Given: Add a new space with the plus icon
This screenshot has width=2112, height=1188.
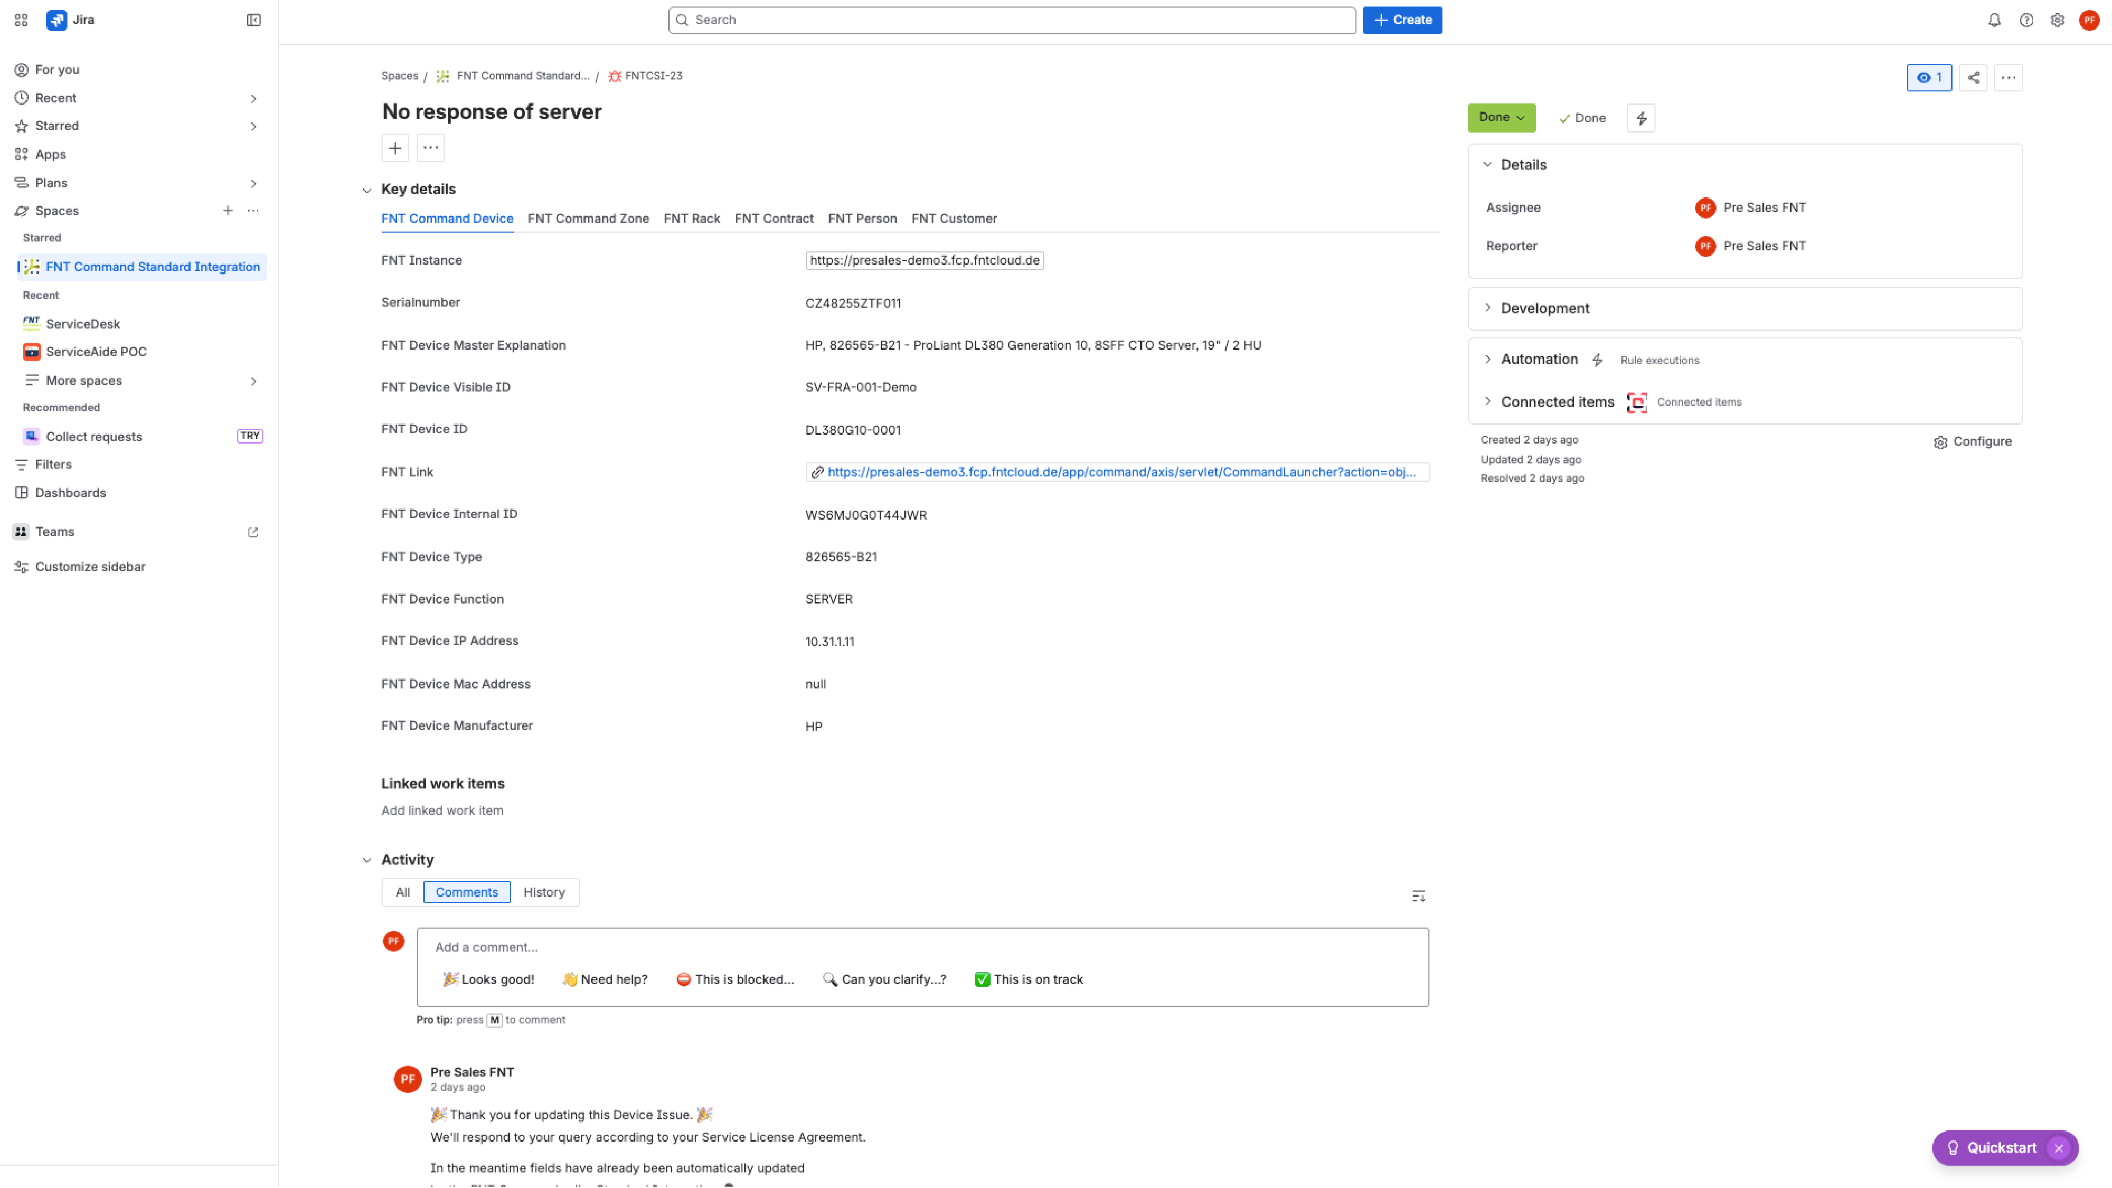Looking at the screenshot, I should coord(228,211).
